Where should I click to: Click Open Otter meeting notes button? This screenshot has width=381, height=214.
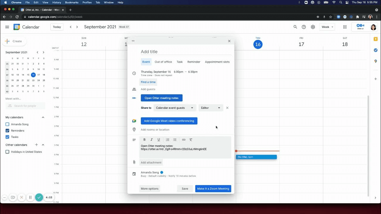coord(162,98)
